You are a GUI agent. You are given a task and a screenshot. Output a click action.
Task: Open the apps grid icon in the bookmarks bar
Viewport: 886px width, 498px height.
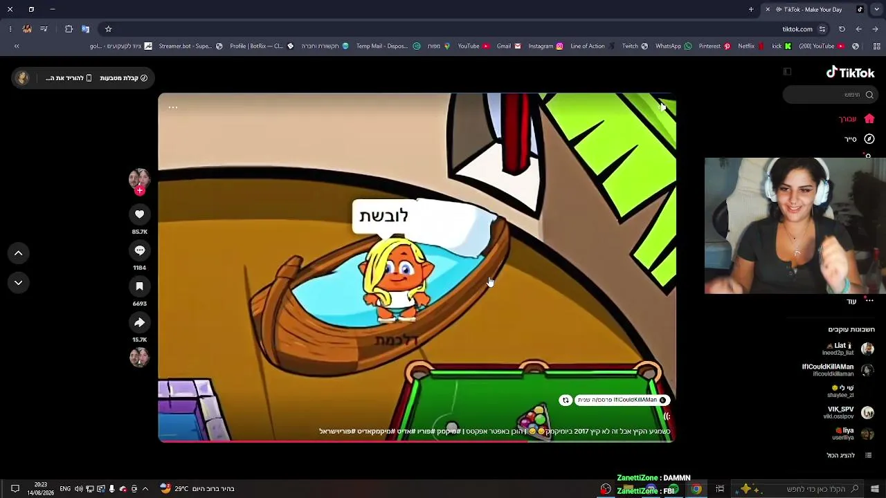(x=875, y=46)
